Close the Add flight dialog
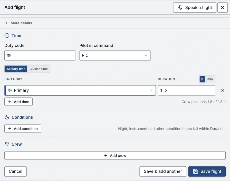Screen dimensions: 230x181 click(222, 7)
